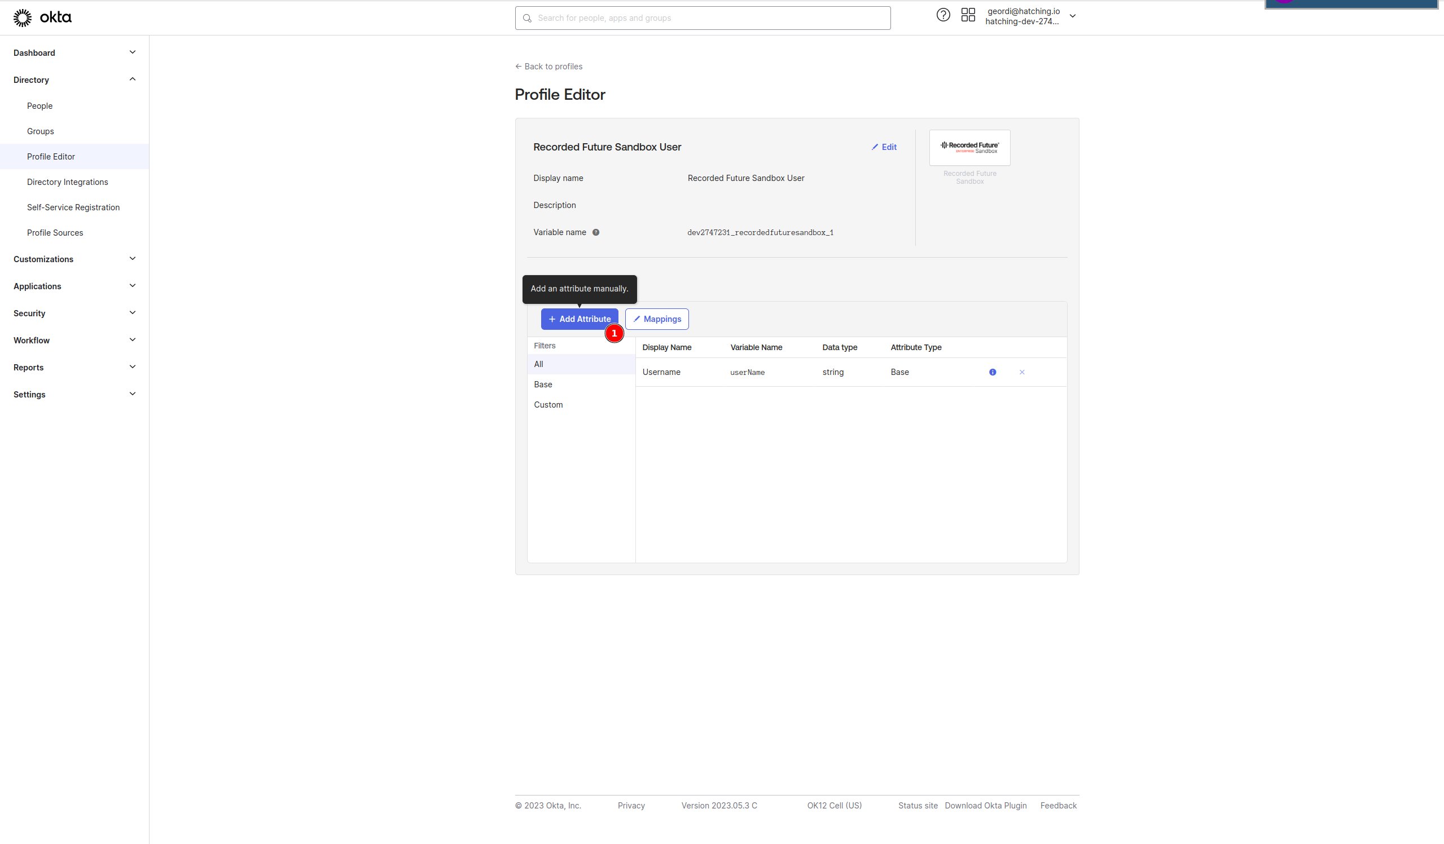Click the Variable name help tooltip icon
The image size is (1444, 844).
tap(596, 232)
